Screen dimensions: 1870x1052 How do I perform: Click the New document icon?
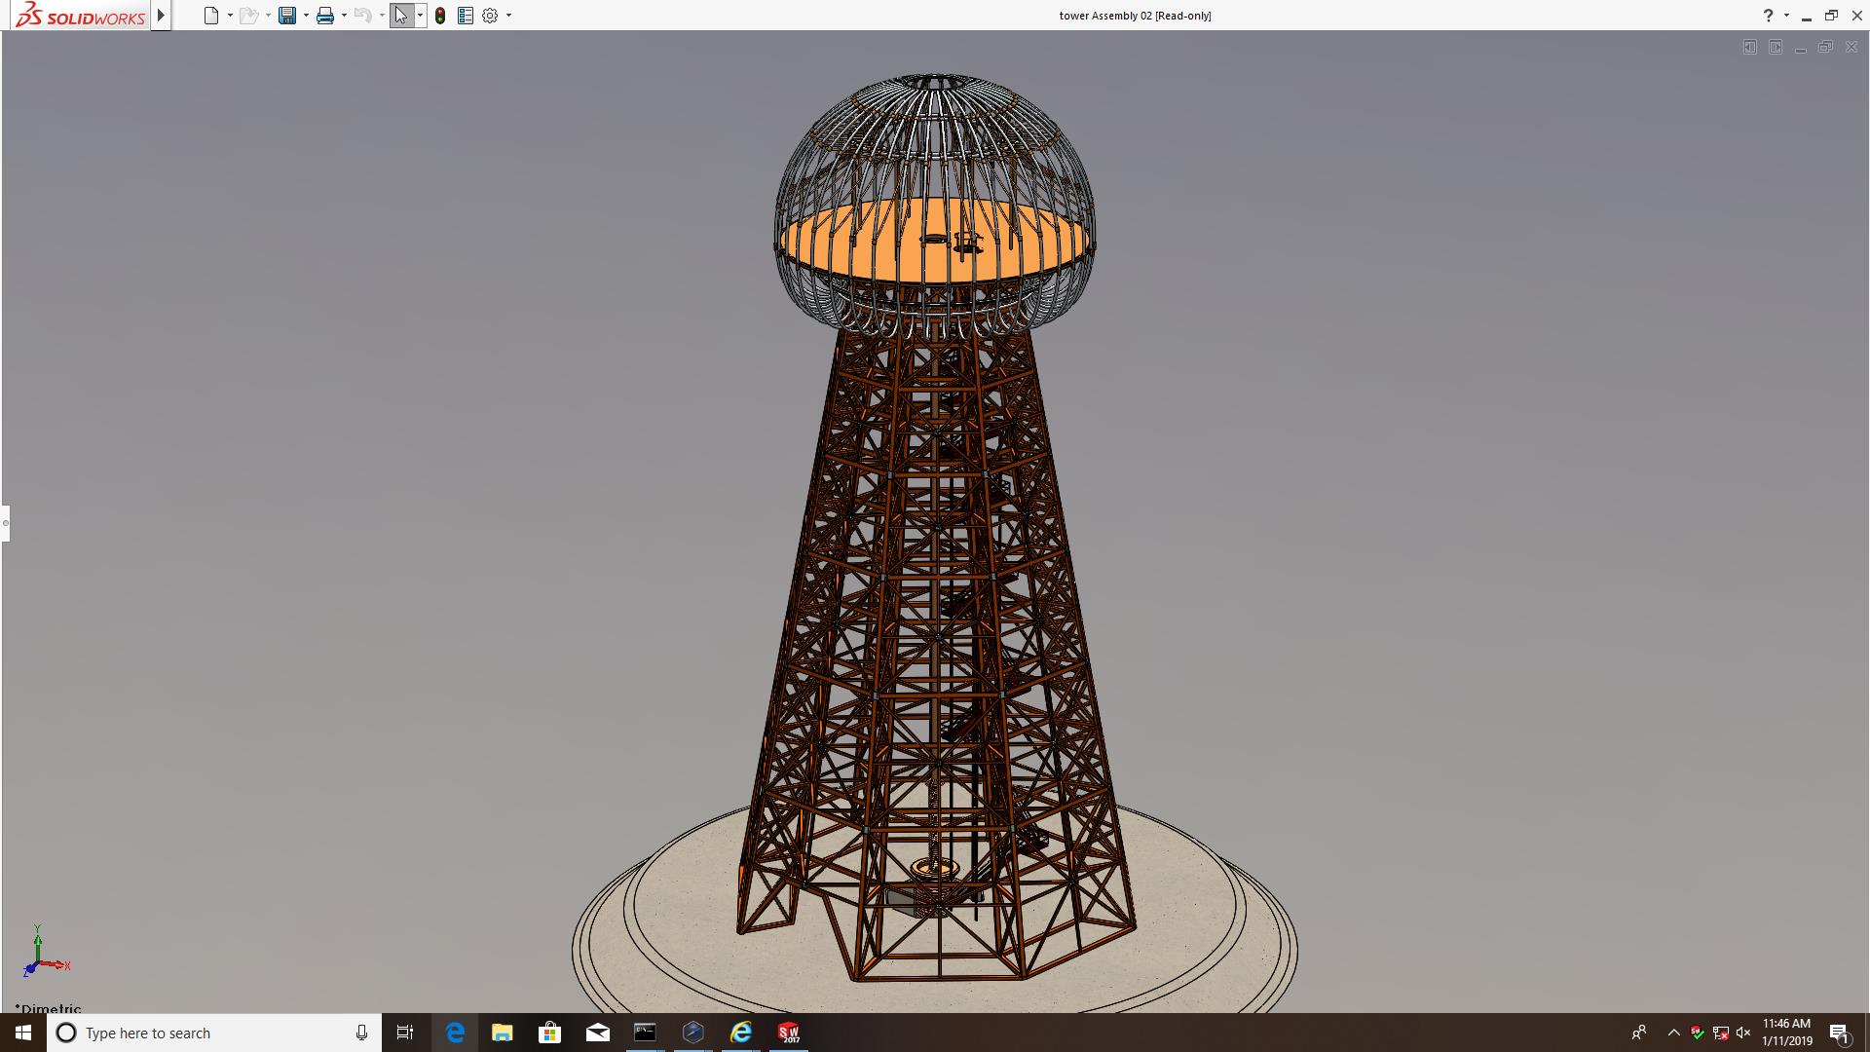coord(211,16)
